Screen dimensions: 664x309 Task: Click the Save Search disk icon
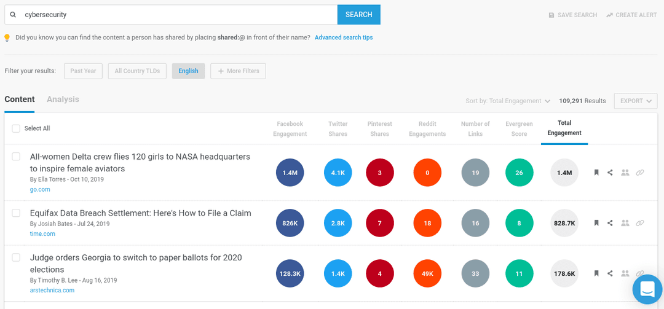[551, 15]
